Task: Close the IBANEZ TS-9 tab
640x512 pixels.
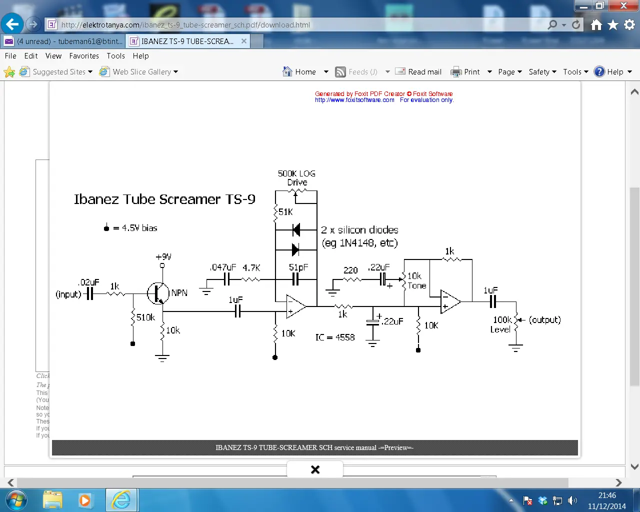Action: [244, 41]
